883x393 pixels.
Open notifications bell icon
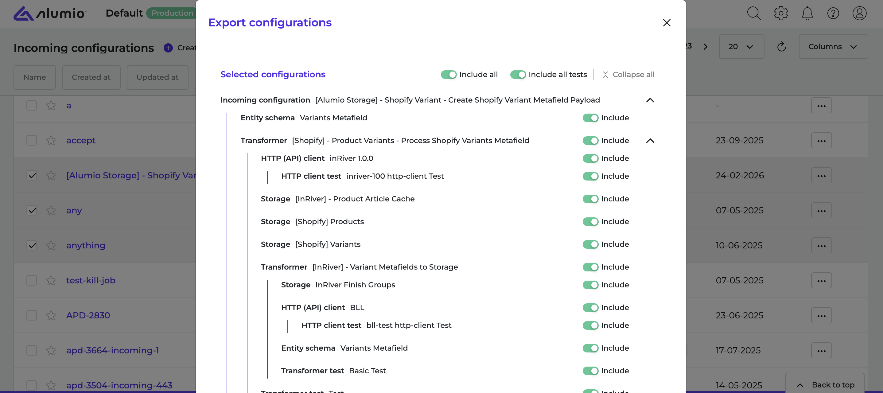[x=807, y=14]
